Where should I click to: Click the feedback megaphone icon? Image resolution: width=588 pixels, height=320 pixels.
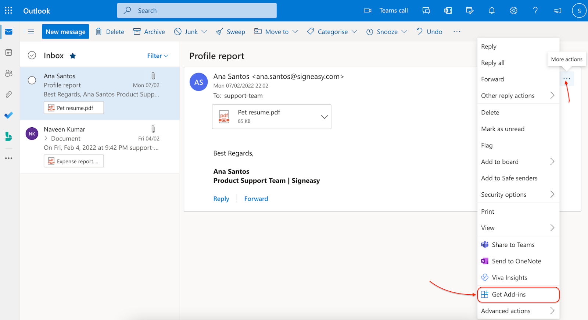point(557,11)
